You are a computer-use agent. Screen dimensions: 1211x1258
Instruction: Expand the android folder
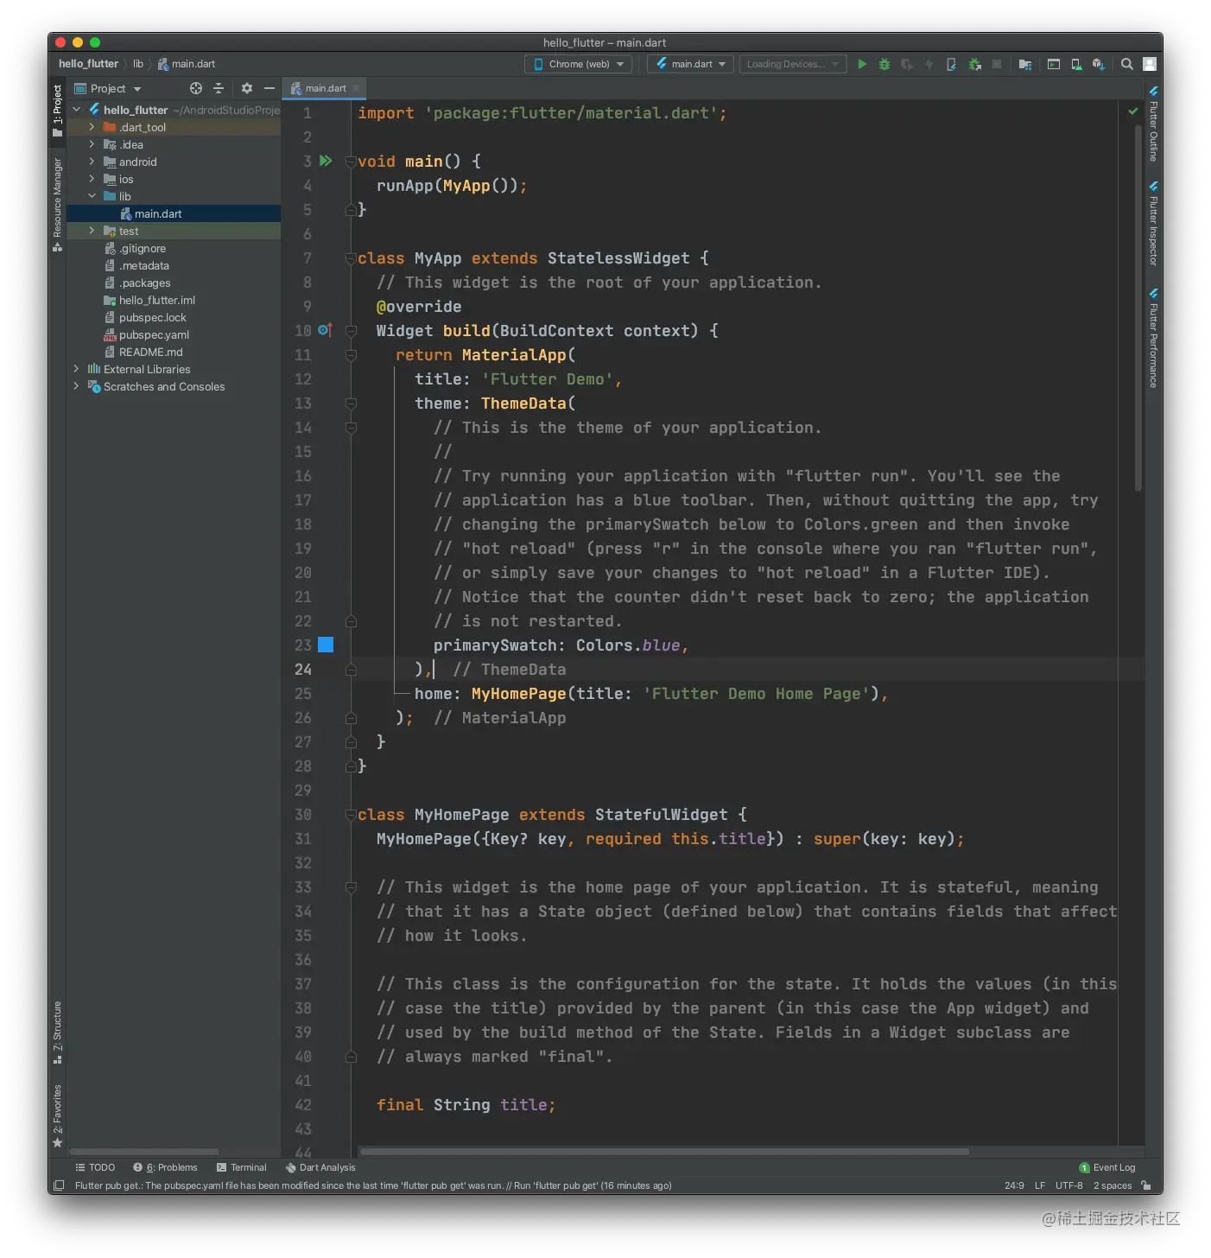(92, 162)
